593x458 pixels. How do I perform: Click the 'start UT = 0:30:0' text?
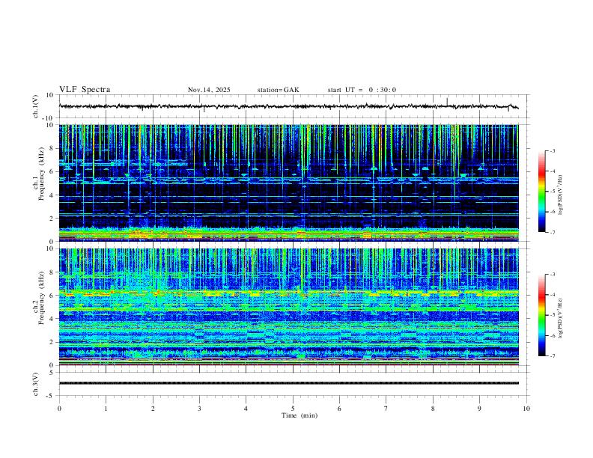362,90
